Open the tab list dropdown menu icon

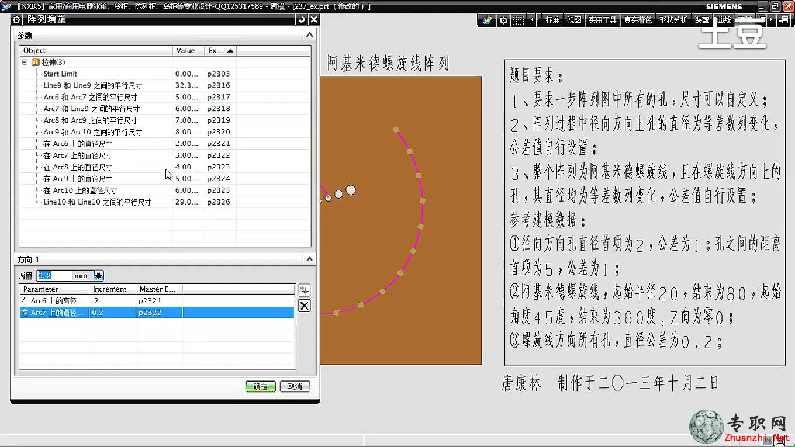tap(783, 20)
